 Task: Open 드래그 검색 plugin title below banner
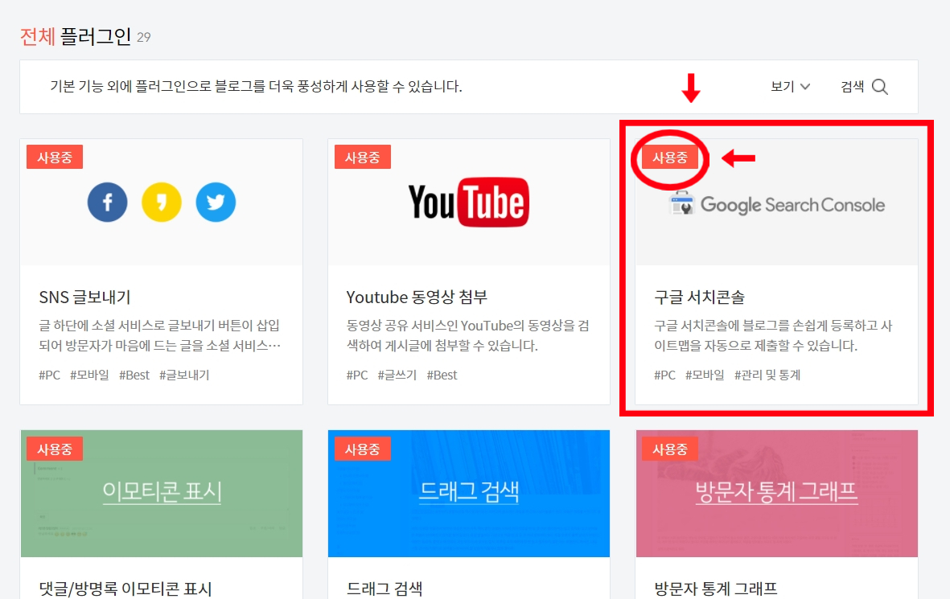click(385, 589)
